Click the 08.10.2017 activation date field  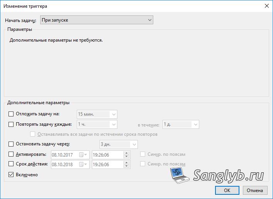(70, 155)
